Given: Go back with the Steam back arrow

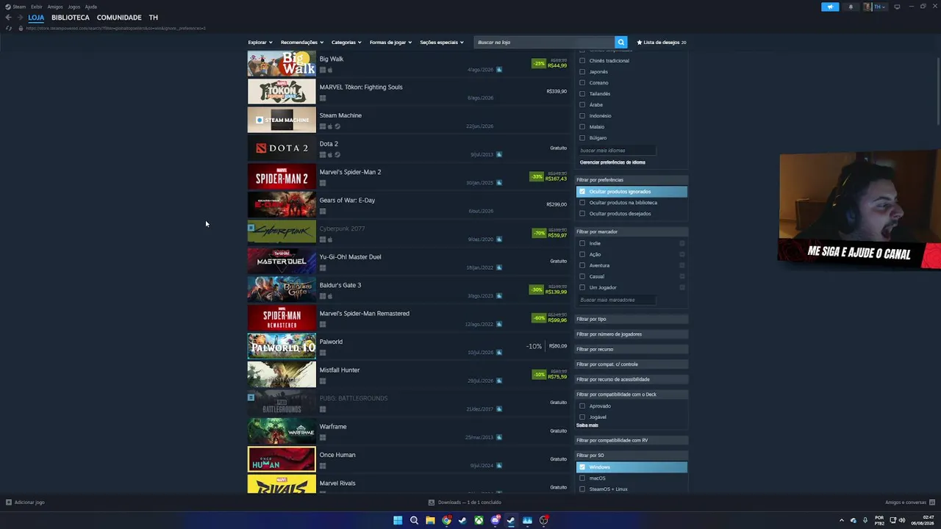Looking at the screenshot, I should (x=8, y=18).
